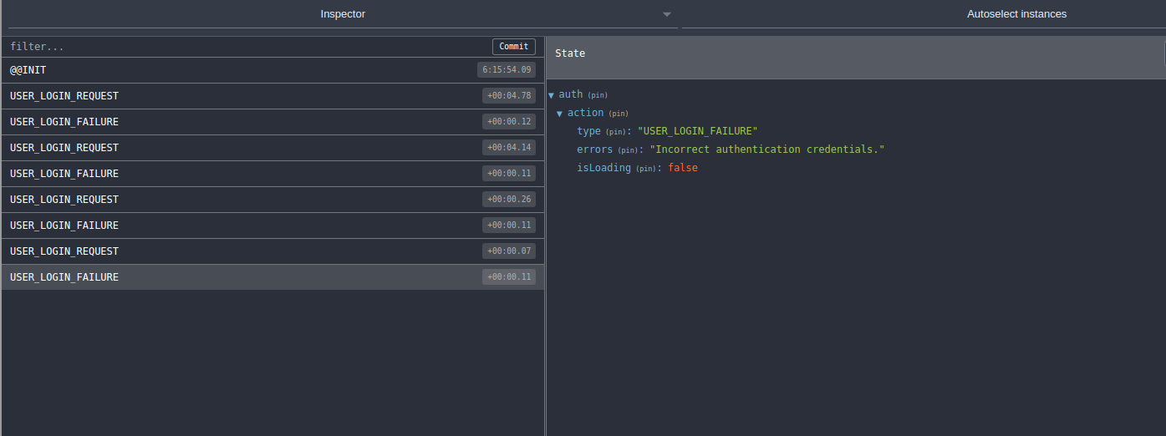This screenshot has width=1166, height=436.
Task: Click the Commit button
Action: 514,47
